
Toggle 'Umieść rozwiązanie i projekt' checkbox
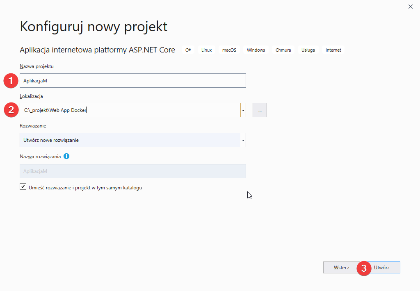(23, 187)
